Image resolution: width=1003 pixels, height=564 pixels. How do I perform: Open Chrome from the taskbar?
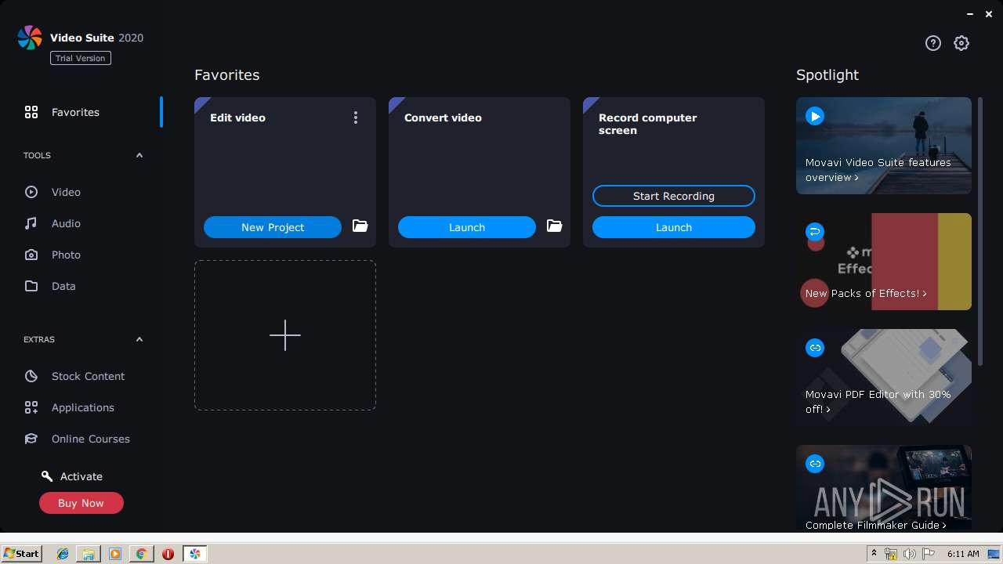coord(141,554)
